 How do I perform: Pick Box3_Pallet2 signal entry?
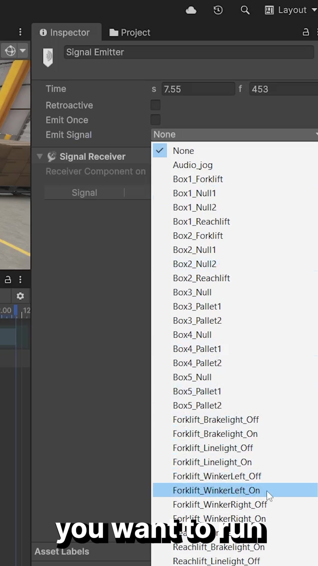coord(235,320)
